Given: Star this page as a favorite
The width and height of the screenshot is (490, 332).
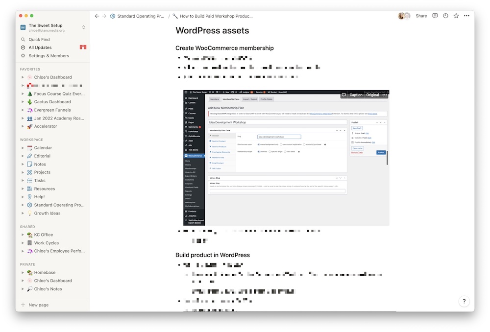Looking at the screenshot, I should [x=456, y=16].
